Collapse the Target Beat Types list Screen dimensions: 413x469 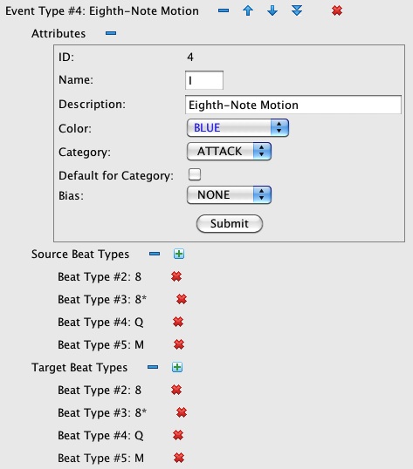153,367
